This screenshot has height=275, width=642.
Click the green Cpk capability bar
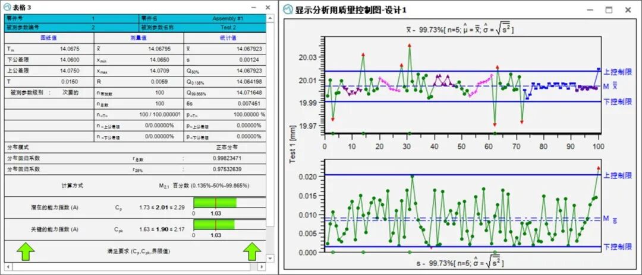coord(214,224)
